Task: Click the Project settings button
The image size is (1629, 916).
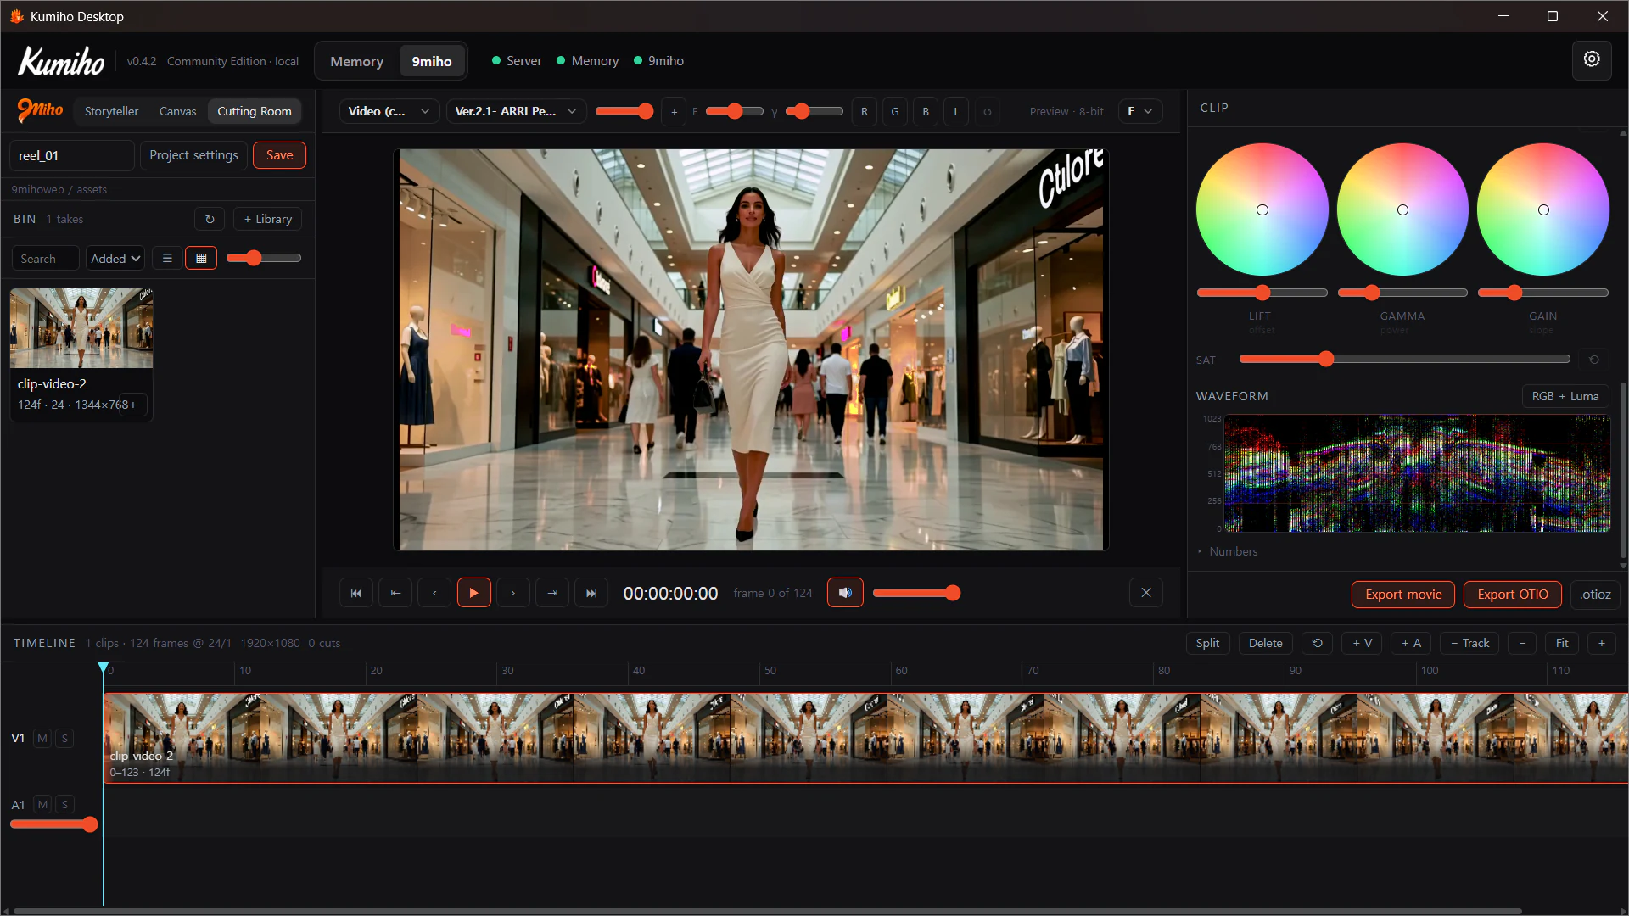Action: click(x=193, y=155)
